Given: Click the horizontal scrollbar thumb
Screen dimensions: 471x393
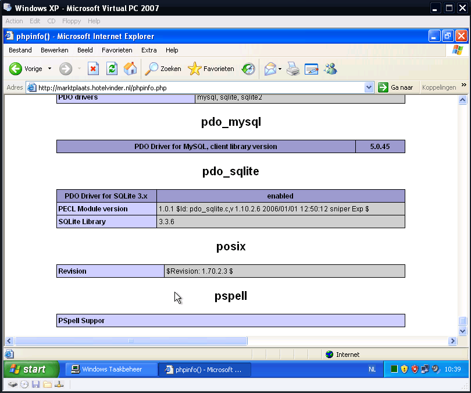Looking at the screenshot, I should [x=131, y=341].
